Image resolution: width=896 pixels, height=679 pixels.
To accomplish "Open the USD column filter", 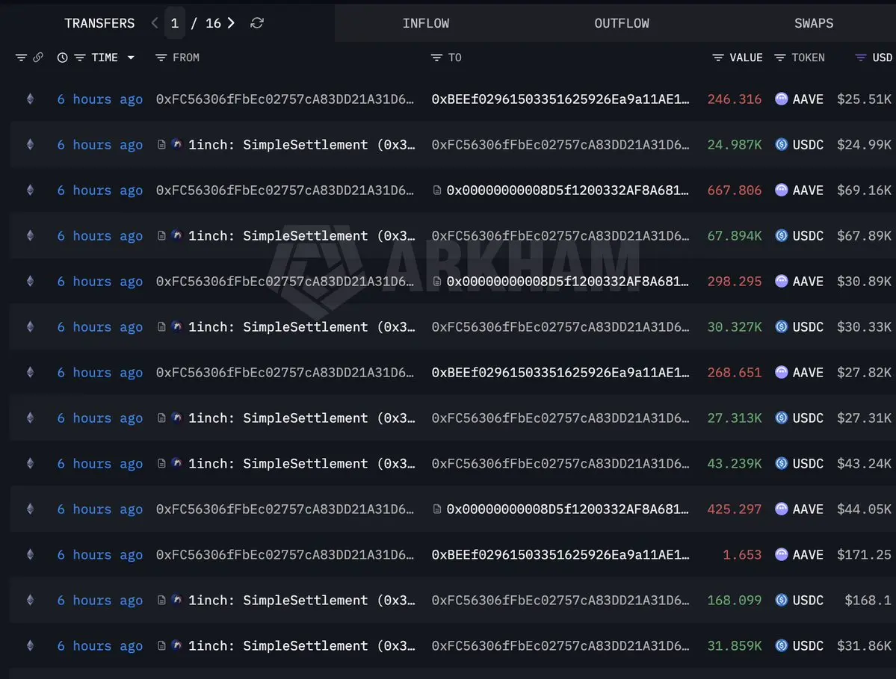I will coord(861,58).
